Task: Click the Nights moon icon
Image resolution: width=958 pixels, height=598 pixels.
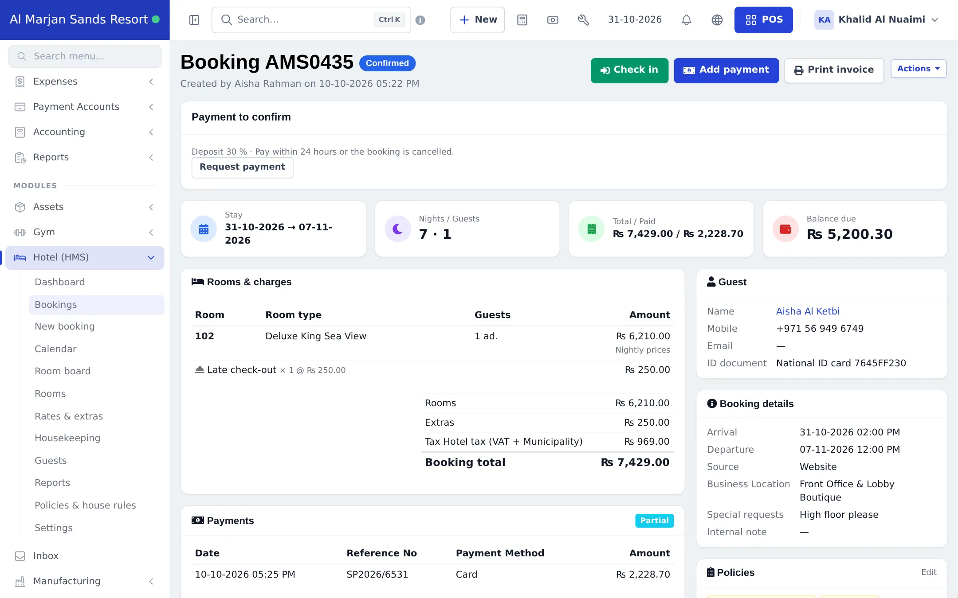Action: point(398,229)
